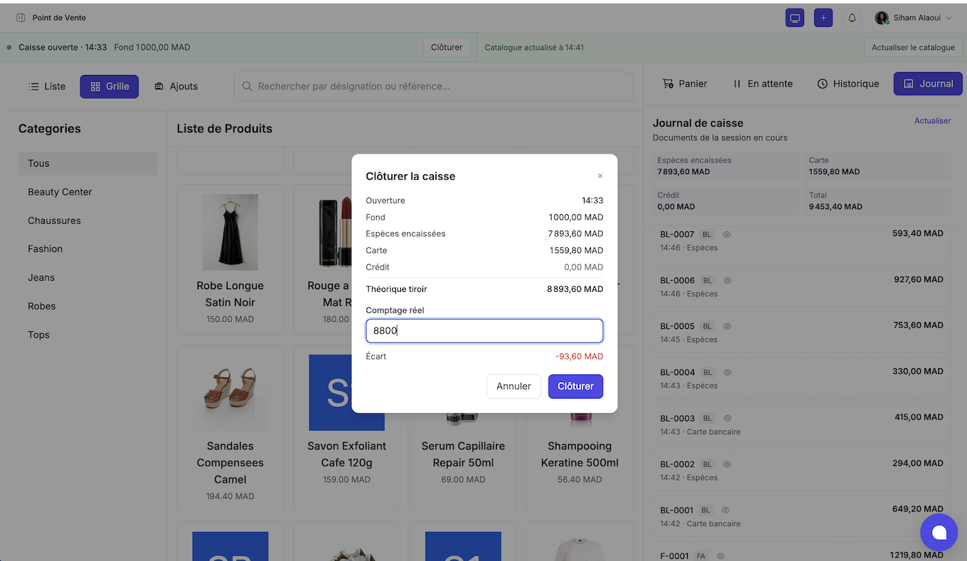Select the Tous category
The width and height of the screenshot is (967, 561).
88,163
